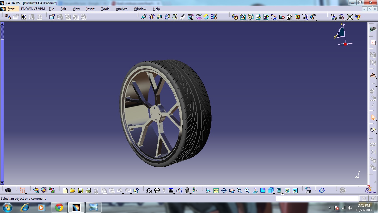Click the Fit All In icon
378x213 pixels.
(216, 191)
